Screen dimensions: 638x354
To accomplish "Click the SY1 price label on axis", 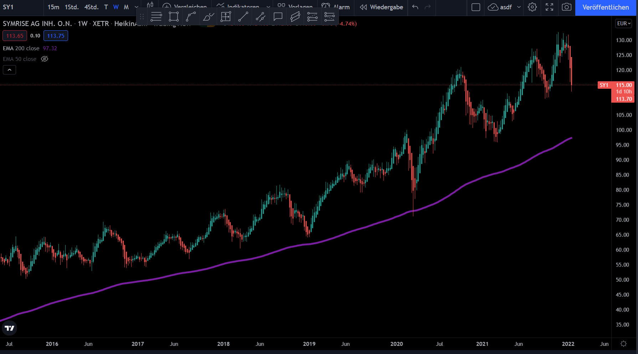I will tap(604, 85).
